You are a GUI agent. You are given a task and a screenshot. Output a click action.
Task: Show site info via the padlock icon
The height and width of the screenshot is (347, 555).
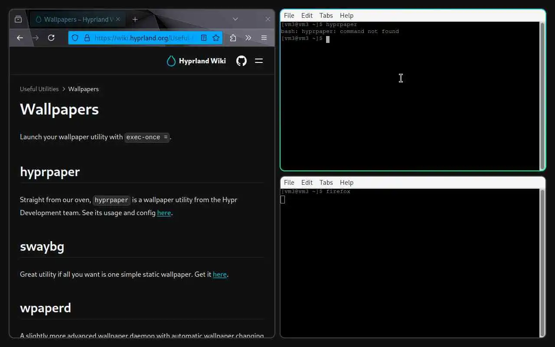(x=87, y=38)
